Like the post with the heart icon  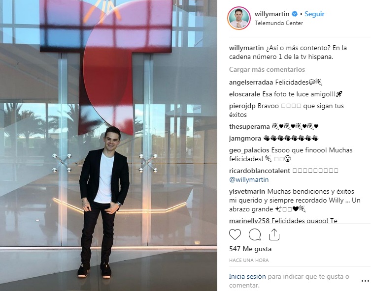coord(235,234)
